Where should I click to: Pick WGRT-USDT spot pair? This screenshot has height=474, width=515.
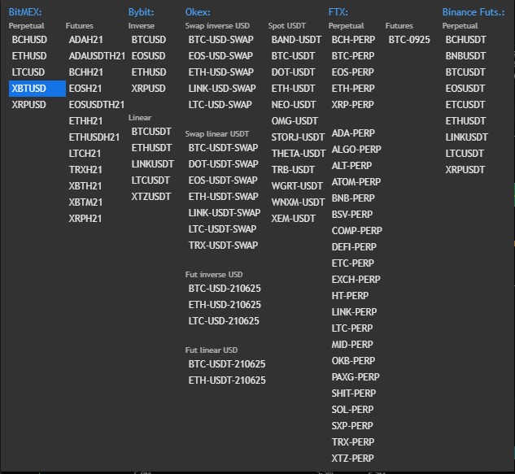tap(297, 186)
